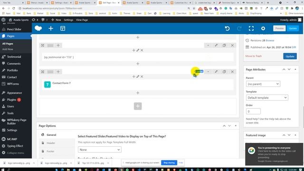Viewport: 304px width, 171px height.
Task: Toggle collapse of testimonial row
Action: (208, 45)
